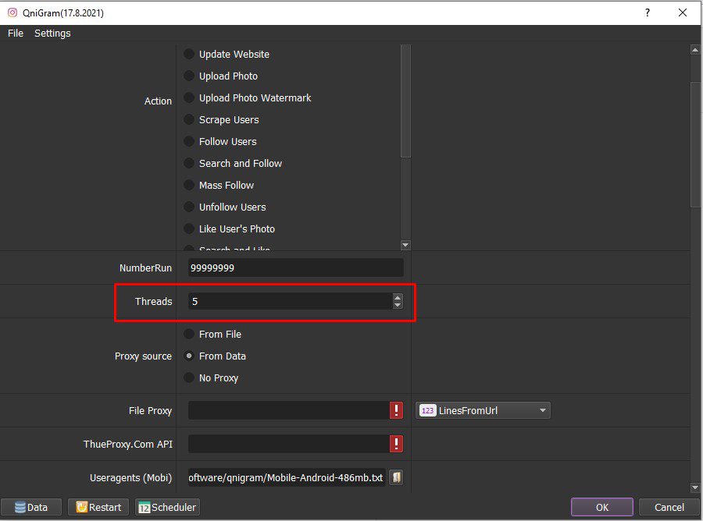
Task: Click the red warning icon beside File Proxy
Action: (396, 410)
